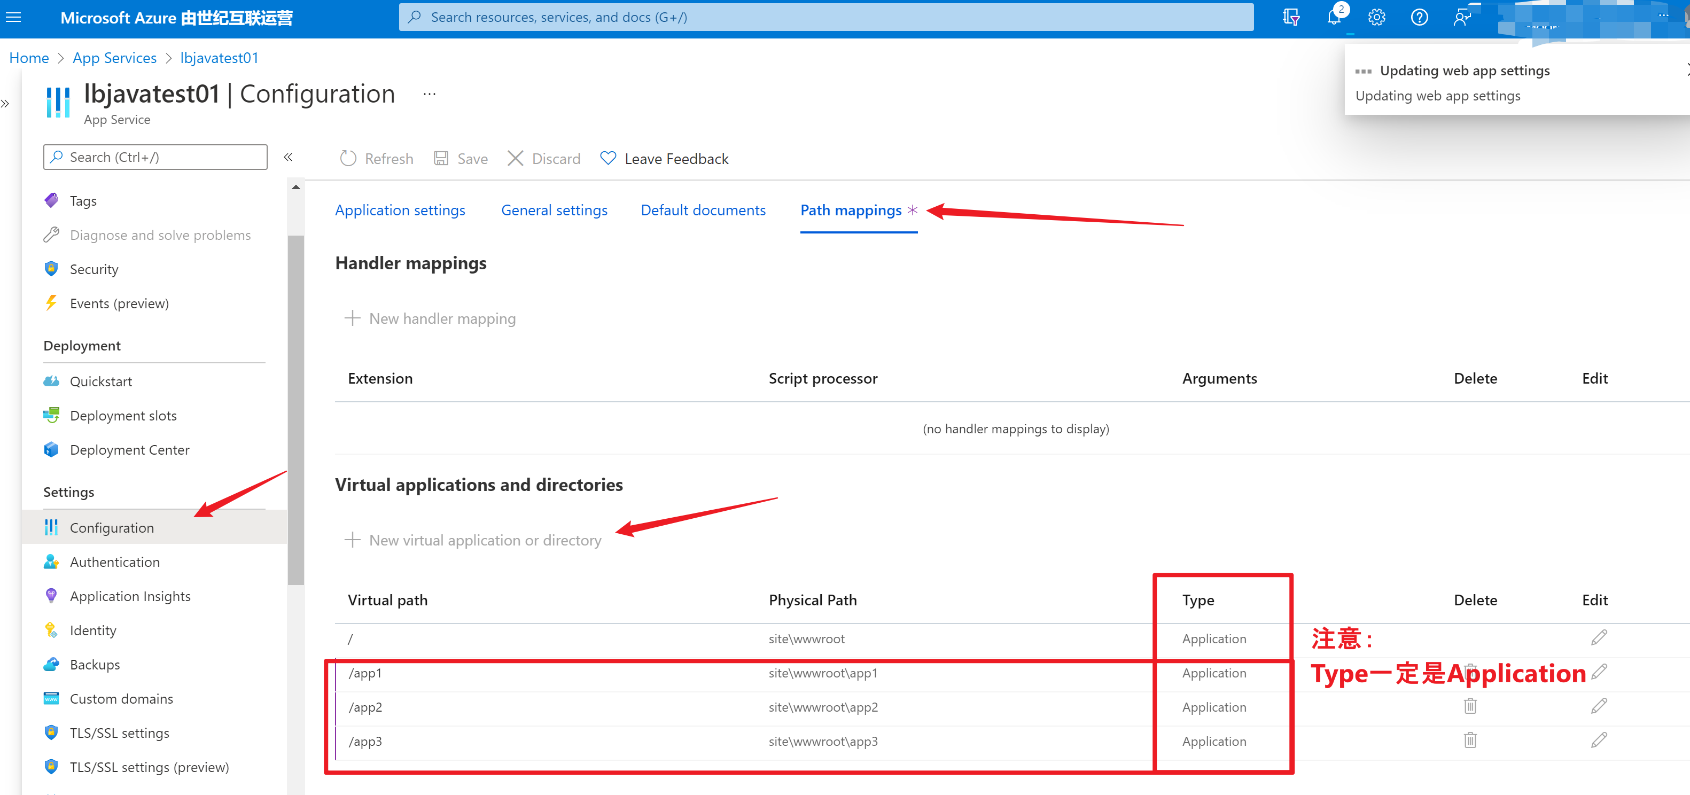Open the more options ellipsis next to title
The width and height of the screenshot is (1690, 795).
[429, 95]
